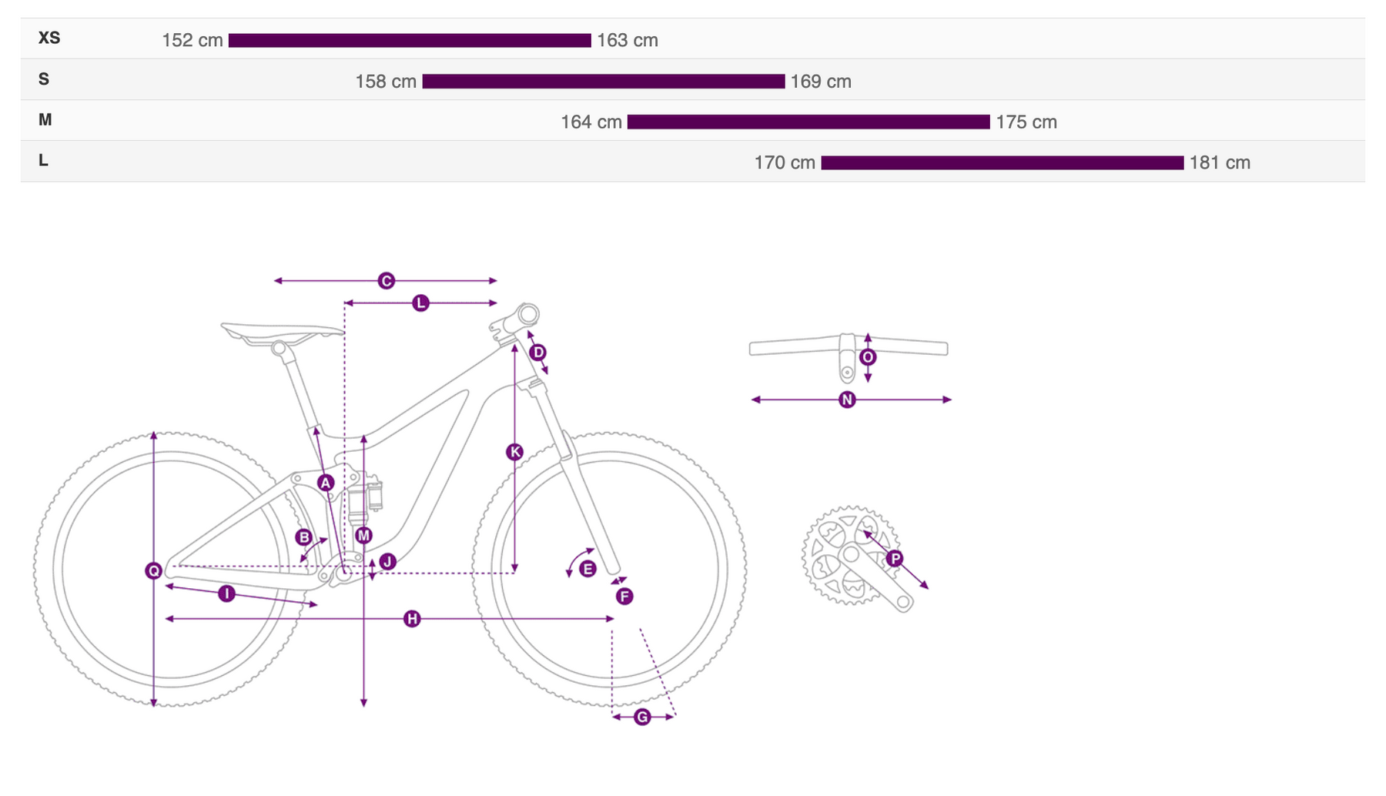This screenshot has height=796, width=1386.
Task: Select the O stem length marker
Action: coord(868,357)
